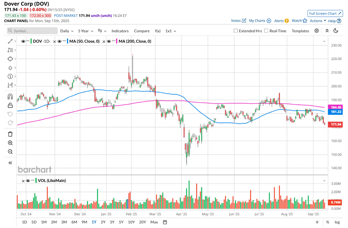Toggle visibility of MA 200 indicator

[x=109, y=41]
